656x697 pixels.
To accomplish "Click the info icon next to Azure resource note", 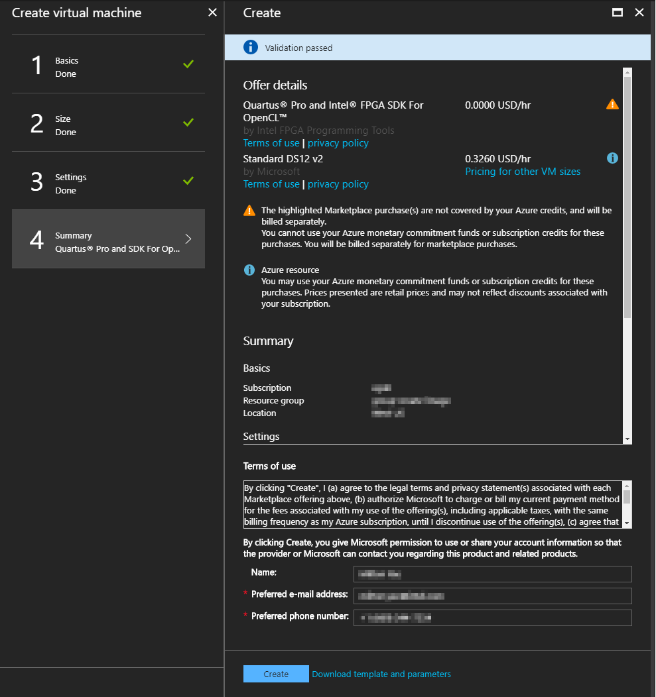I will 249,270.
